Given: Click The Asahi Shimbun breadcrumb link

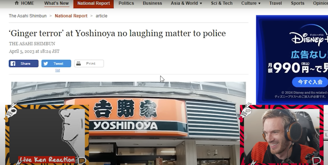Looking at the screenshot, I should (x=28, y=16).
